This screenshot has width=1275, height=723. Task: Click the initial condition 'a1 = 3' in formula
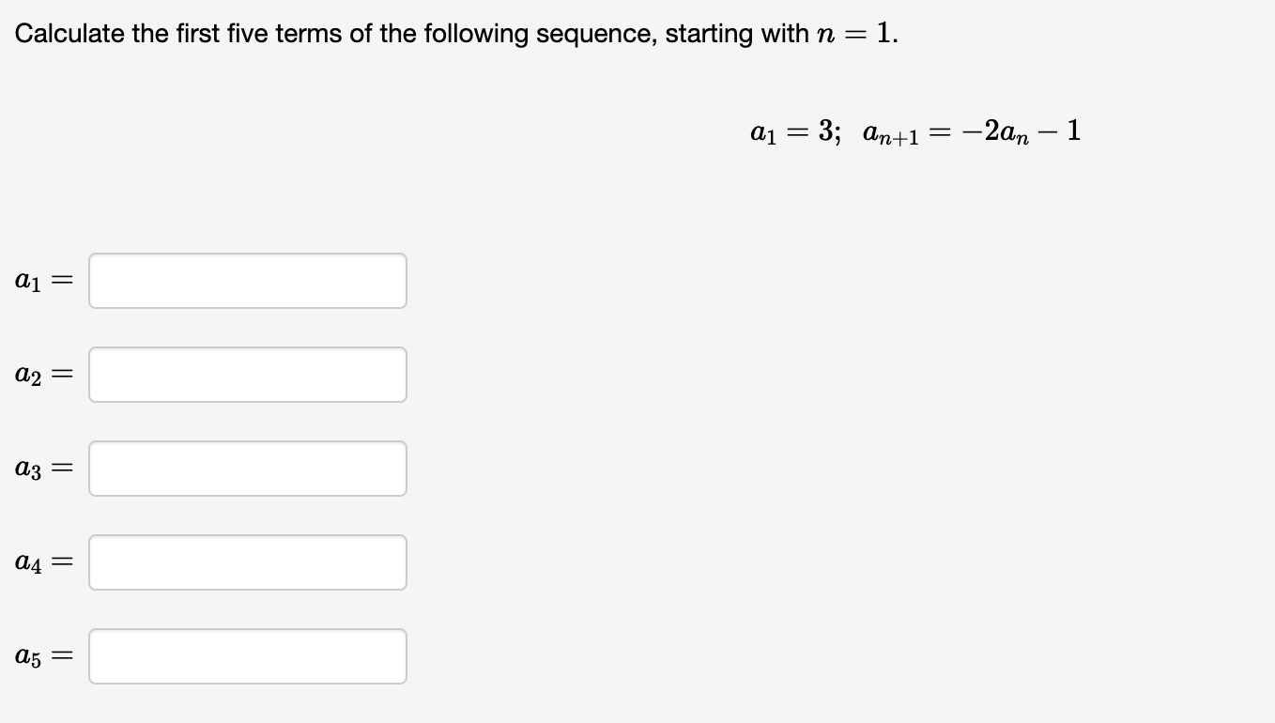(x=794, y=131)
